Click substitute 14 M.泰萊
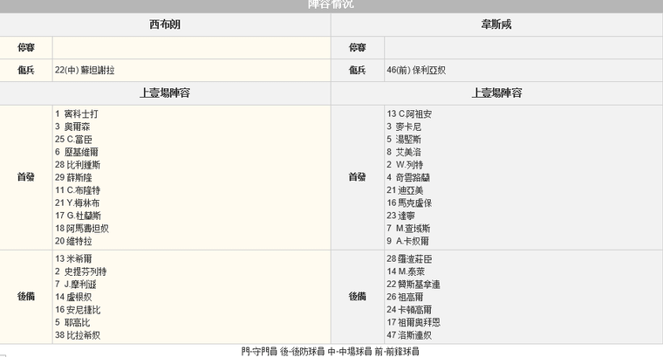The height and width of the screenshot is (357, 663). click(x=406, y=271)
